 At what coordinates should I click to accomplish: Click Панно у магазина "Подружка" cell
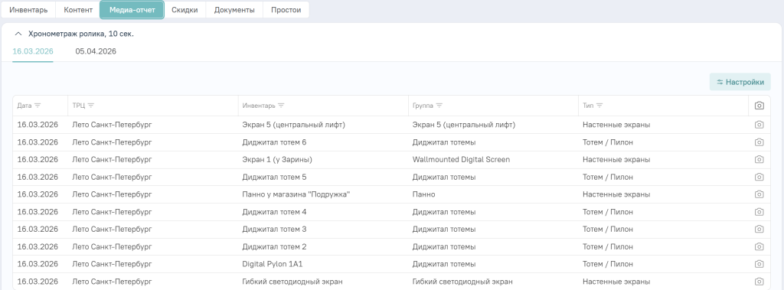[296, 194]
